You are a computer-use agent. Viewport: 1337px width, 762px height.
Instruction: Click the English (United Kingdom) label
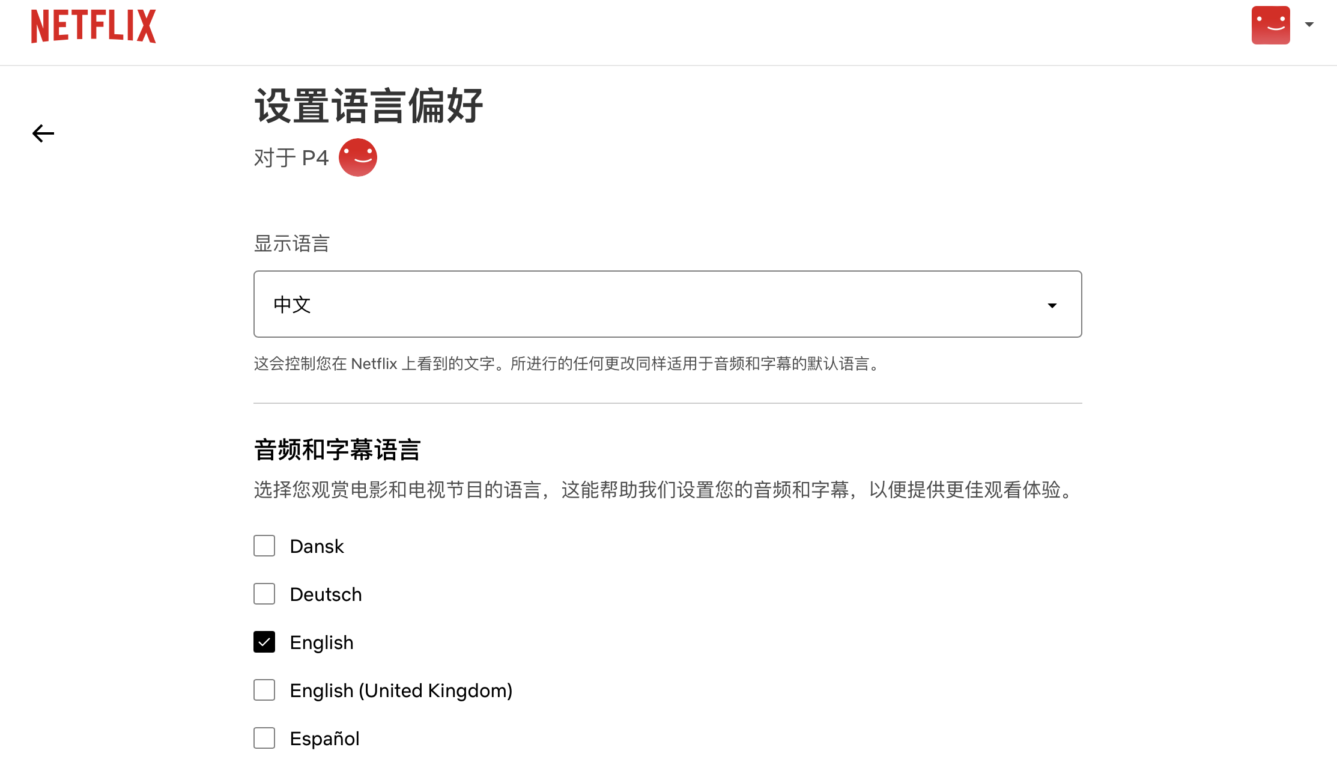[401, 690]
